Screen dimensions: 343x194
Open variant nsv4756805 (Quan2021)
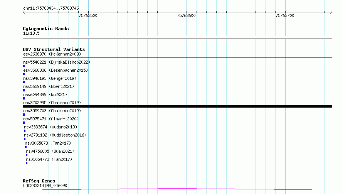pyautogui.click(x=50, y=151)
